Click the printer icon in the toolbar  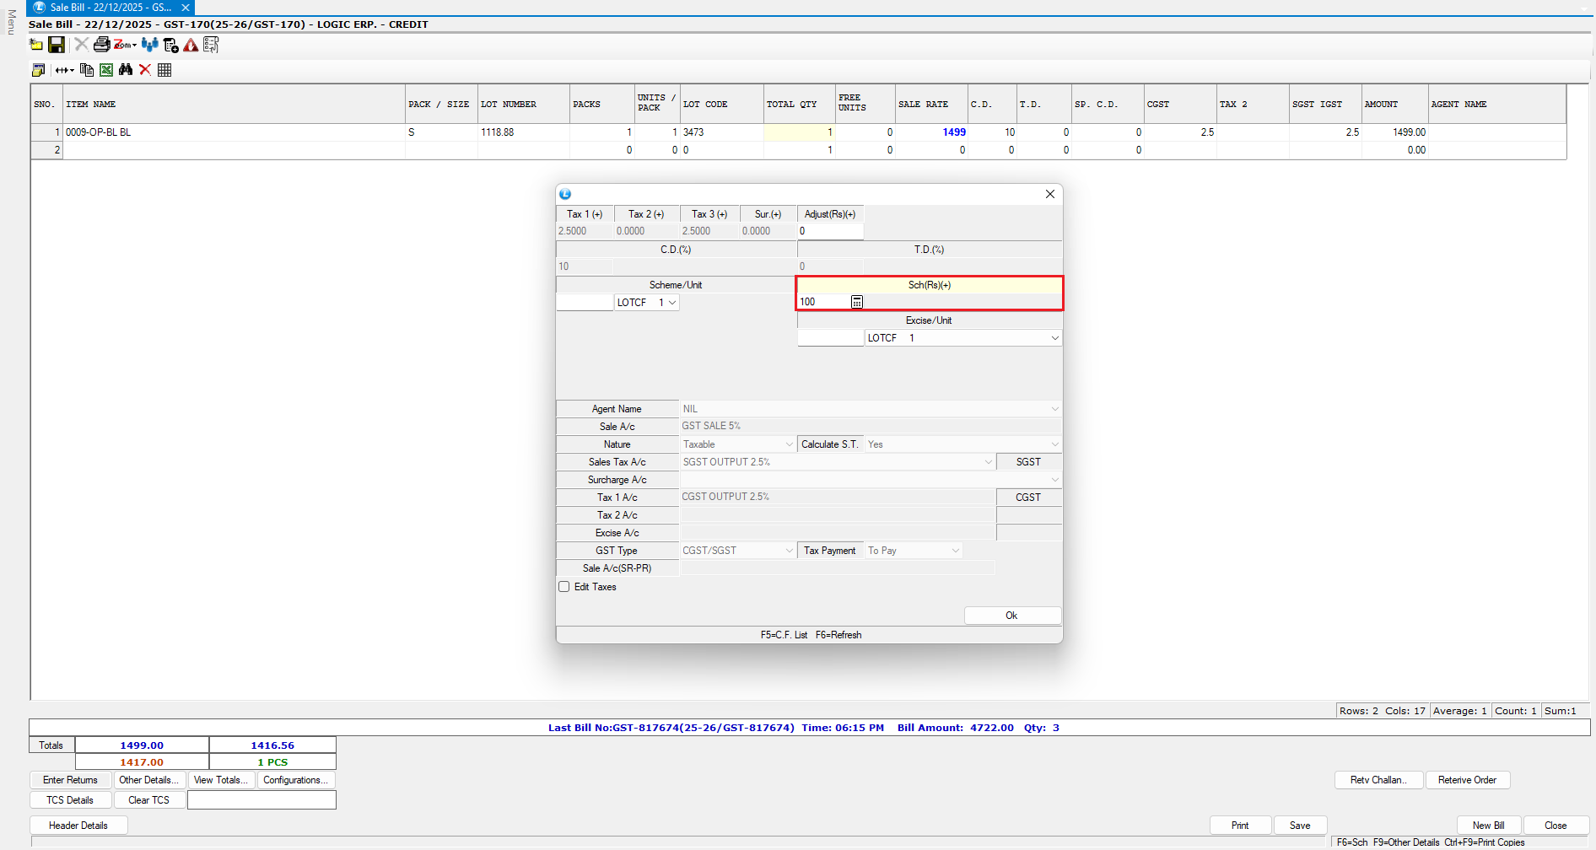coord(101,45)
